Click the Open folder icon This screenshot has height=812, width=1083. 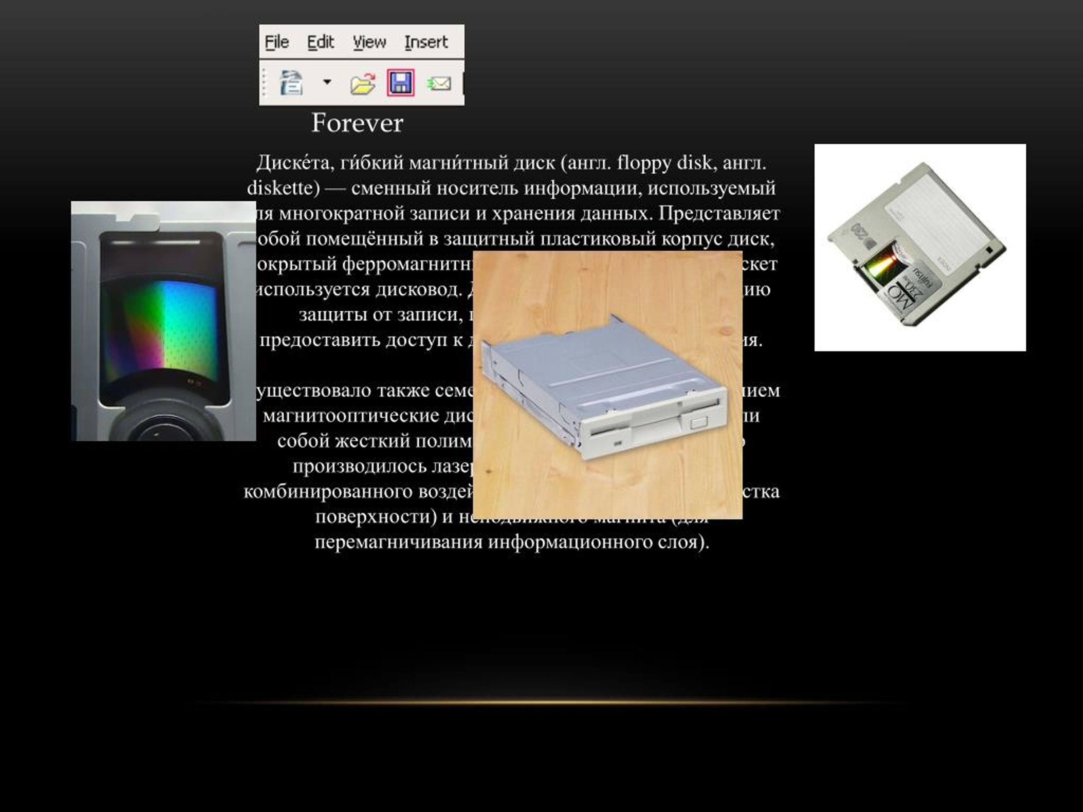coord(363,83)
